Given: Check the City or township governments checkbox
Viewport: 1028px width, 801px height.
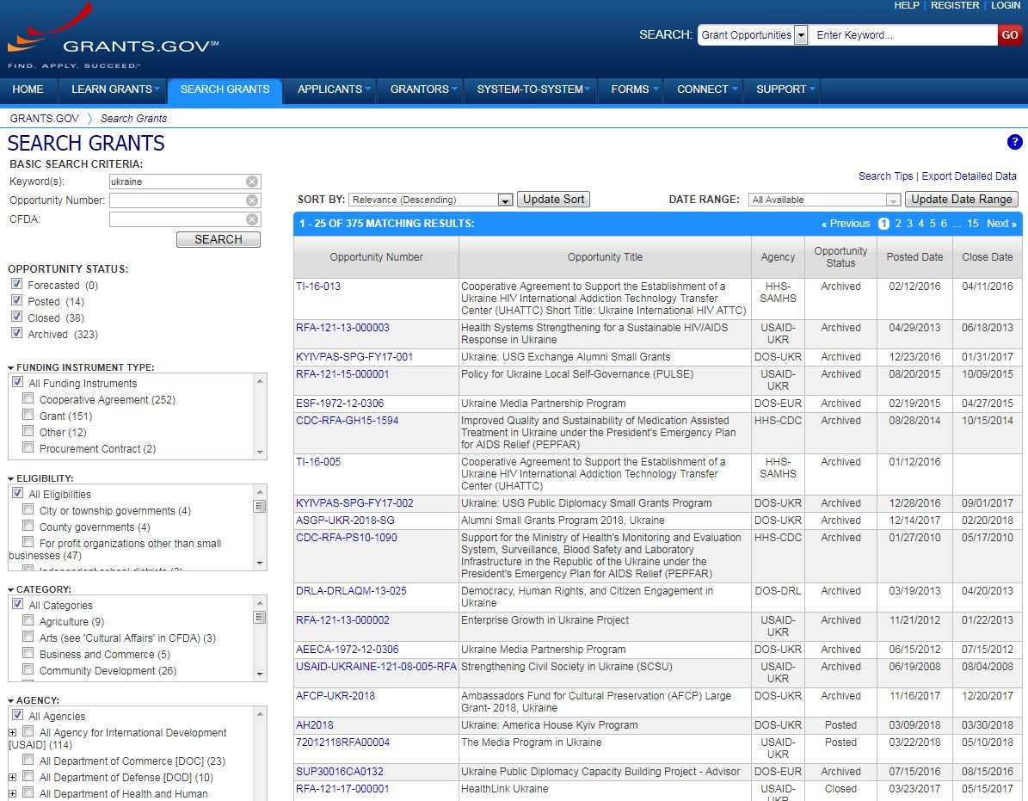Looking at the screenshot, I should coord(28,509).
